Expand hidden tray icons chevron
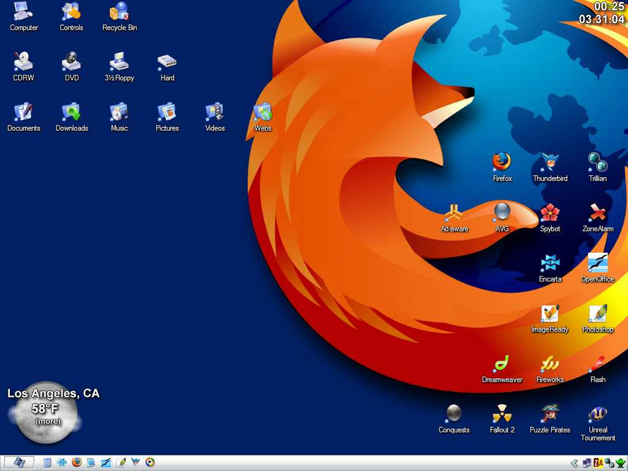Screen dimensions: 628x471 tap(574, 464)
